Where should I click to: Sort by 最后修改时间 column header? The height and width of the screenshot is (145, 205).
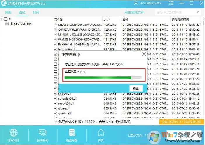point(180,19)
